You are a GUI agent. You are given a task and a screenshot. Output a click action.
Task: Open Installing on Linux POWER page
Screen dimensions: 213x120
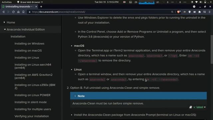32,95
